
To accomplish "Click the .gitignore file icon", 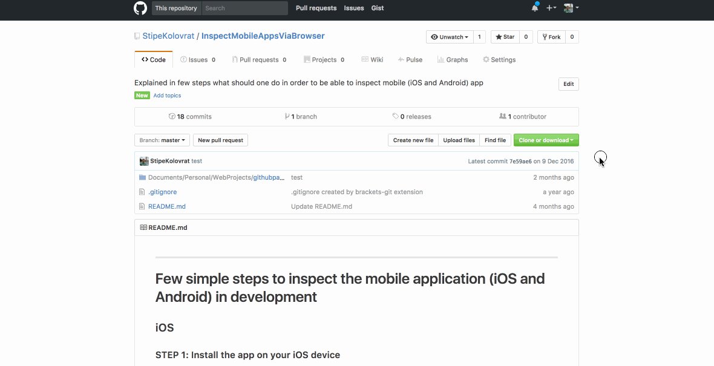I will tap(142, 192).
